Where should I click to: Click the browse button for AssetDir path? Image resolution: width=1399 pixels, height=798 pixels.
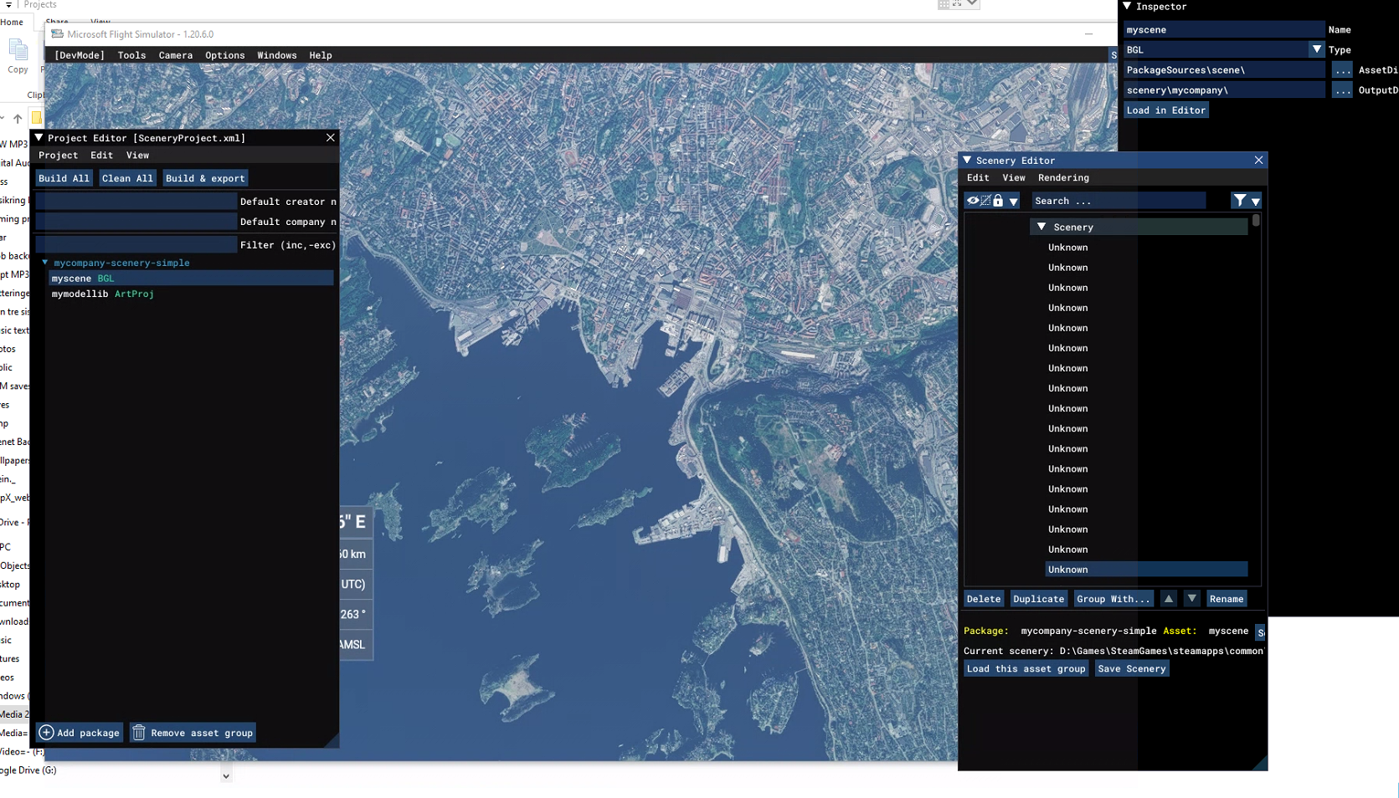tap(1342, 70)
